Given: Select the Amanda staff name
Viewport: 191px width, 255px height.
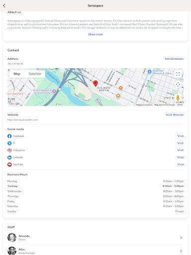Looking at the screenshot, I should tap(24, 236).
